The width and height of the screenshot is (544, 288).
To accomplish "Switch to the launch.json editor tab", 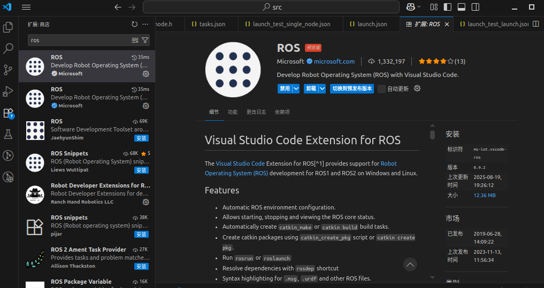I will click(x=371, y=24).
